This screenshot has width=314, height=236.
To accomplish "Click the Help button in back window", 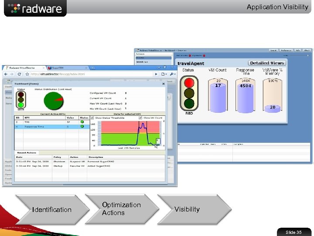I will [x=298, y=50].
